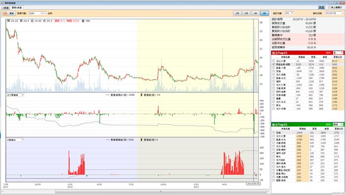346x195 pixels.
Task: Tick sell Top15 row with net -598
Action: [274, 146]
